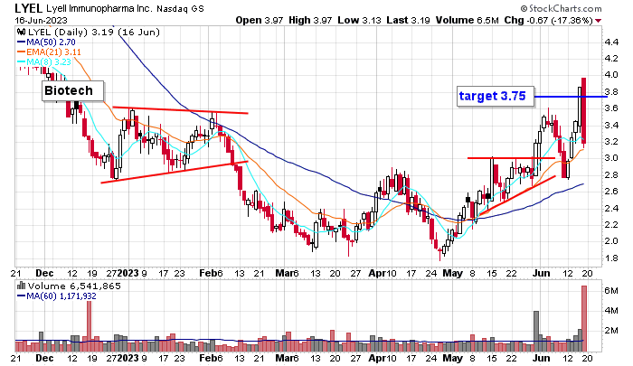Viewport: 633px width, 366px height.
Task: Click the Volume 6.5M header value
Action: pos(468,20)
